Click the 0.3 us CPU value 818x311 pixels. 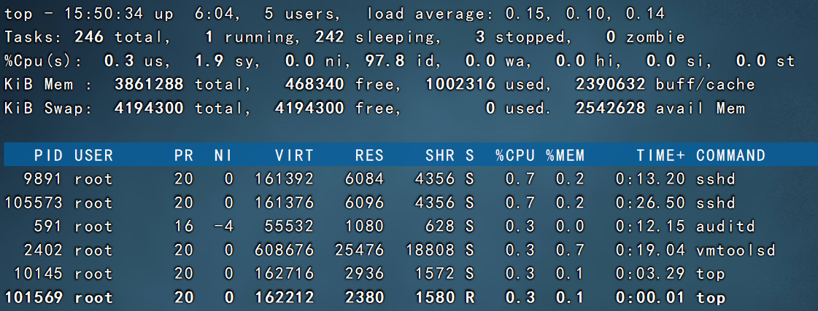tap(120, 61)
